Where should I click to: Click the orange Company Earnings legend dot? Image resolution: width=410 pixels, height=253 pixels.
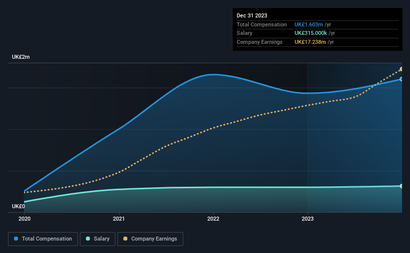[125, 239]
